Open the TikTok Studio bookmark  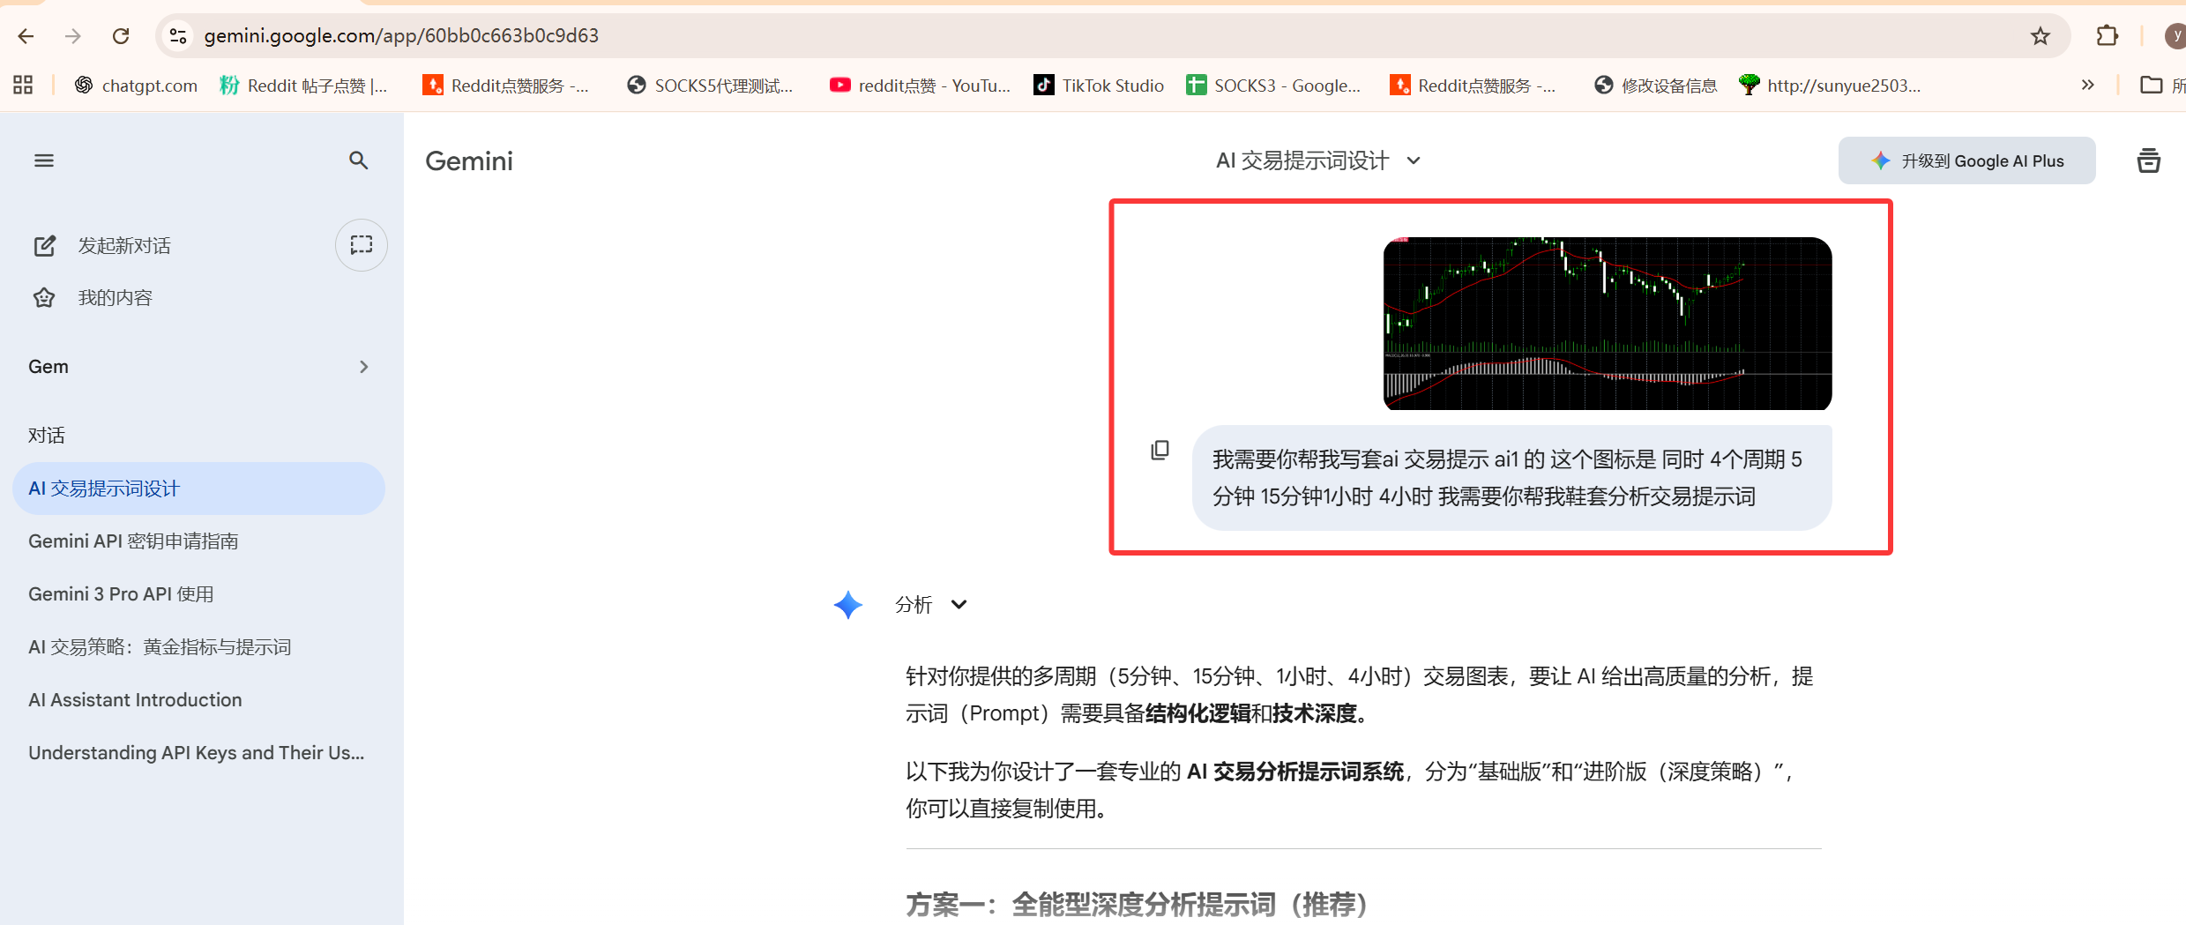pos(1099,86)
